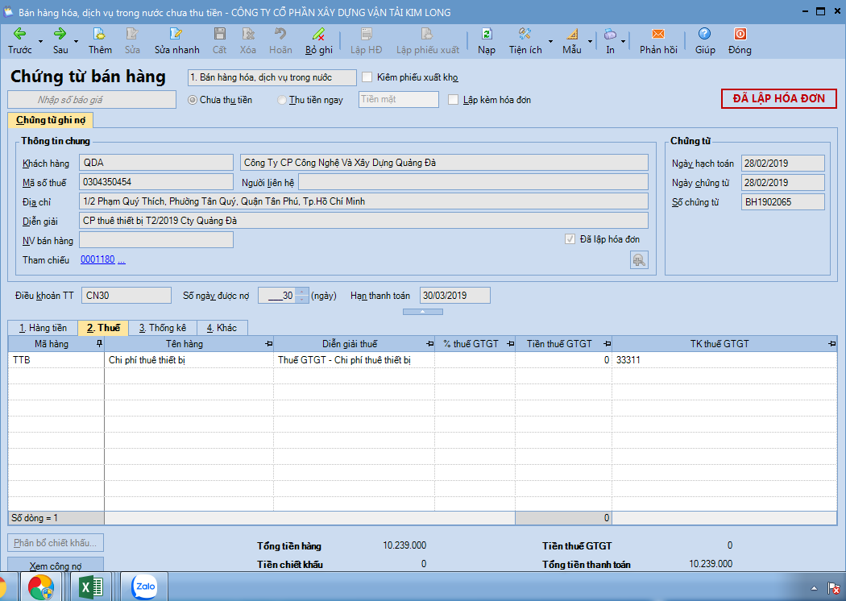The image size is (846, 601).
Task: Close the form with the Đóng icon
Action: point(740,34)
